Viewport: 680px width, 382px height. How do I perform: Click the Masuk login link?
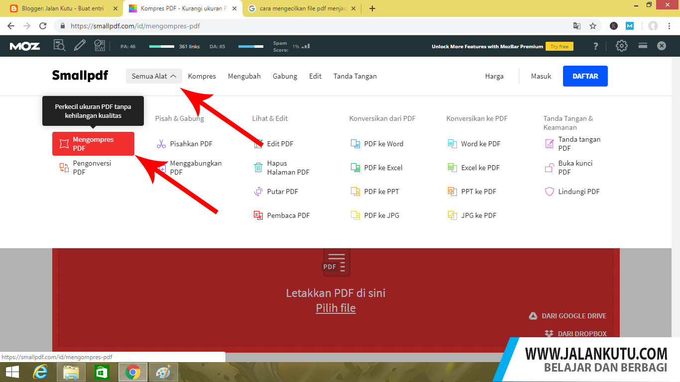541,76
